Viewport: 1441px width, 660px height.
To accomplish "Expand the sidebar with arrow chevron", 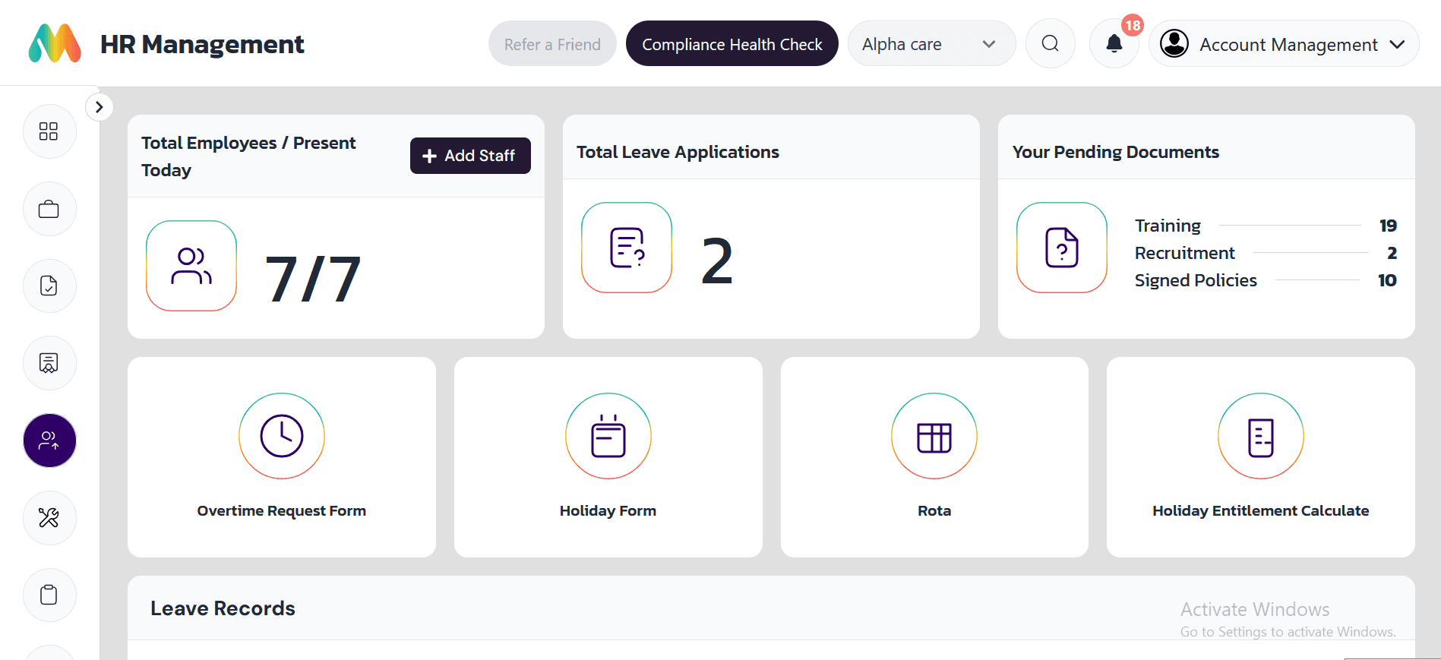I will (x=99, y=107).
